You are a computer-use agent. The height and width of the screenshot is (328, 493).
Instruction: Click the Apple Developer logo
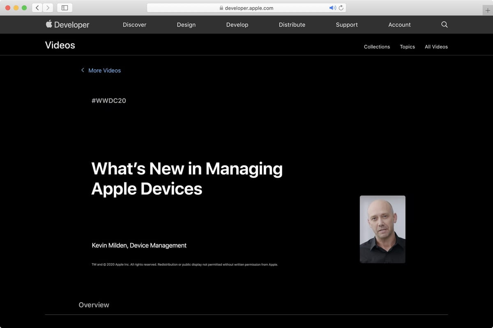point(67,25)
